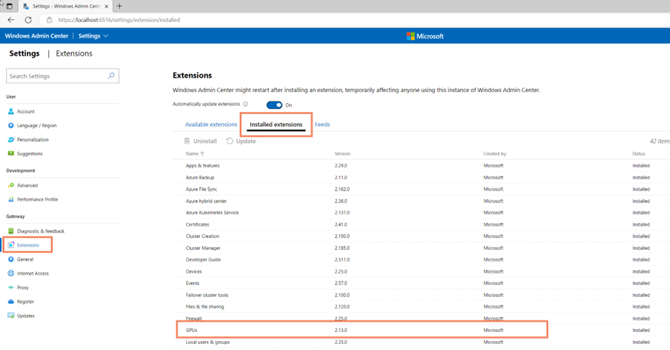
Task: Click the Suggestions icon
Action: (x=11, y=154)
